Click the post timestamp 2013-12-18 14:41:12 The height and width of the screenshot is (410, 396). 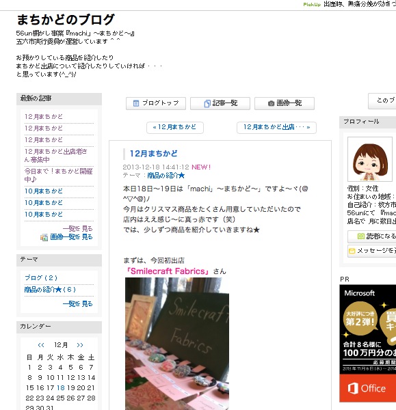click(156, 167)
